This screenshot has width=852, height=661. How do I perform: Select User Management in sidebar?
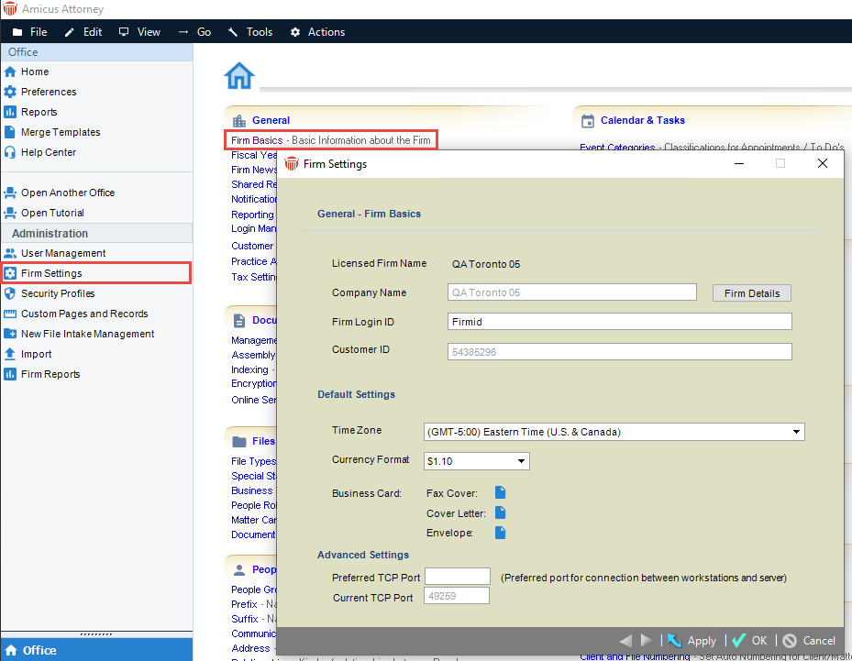(96, 253)
